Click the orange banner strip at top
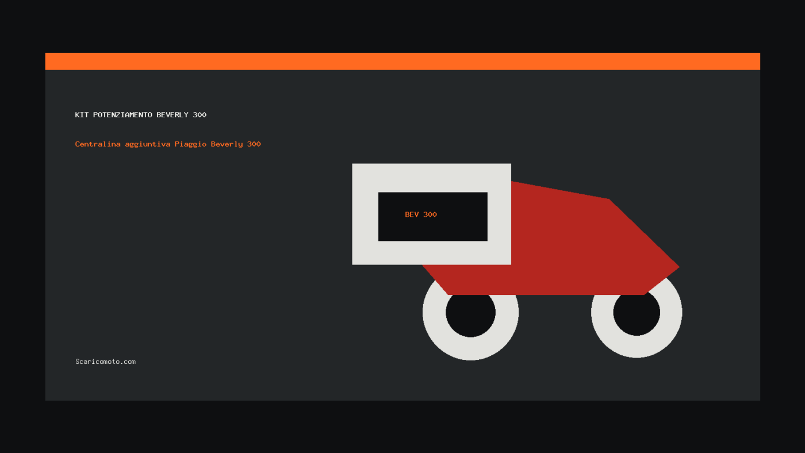 coord(402,62)
